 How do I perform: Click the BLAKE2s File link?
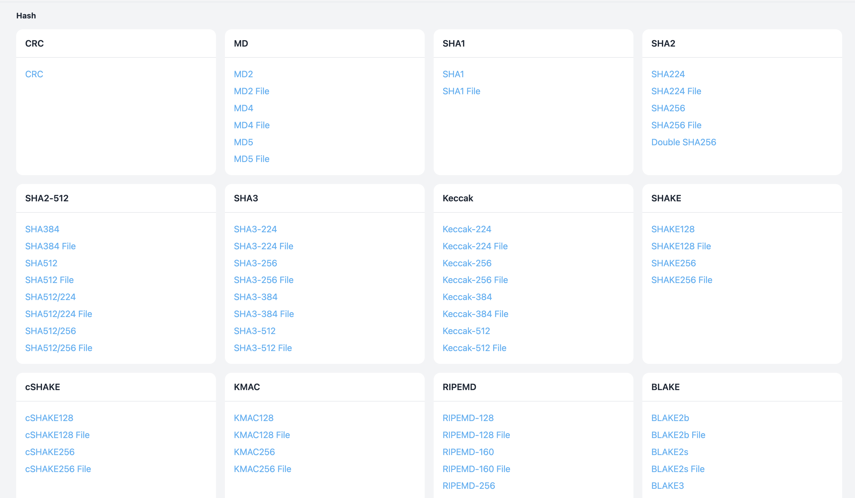678,469
